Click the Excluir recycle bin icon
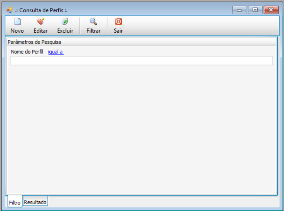The image size is (284, 211). click(x=65, y=22)
